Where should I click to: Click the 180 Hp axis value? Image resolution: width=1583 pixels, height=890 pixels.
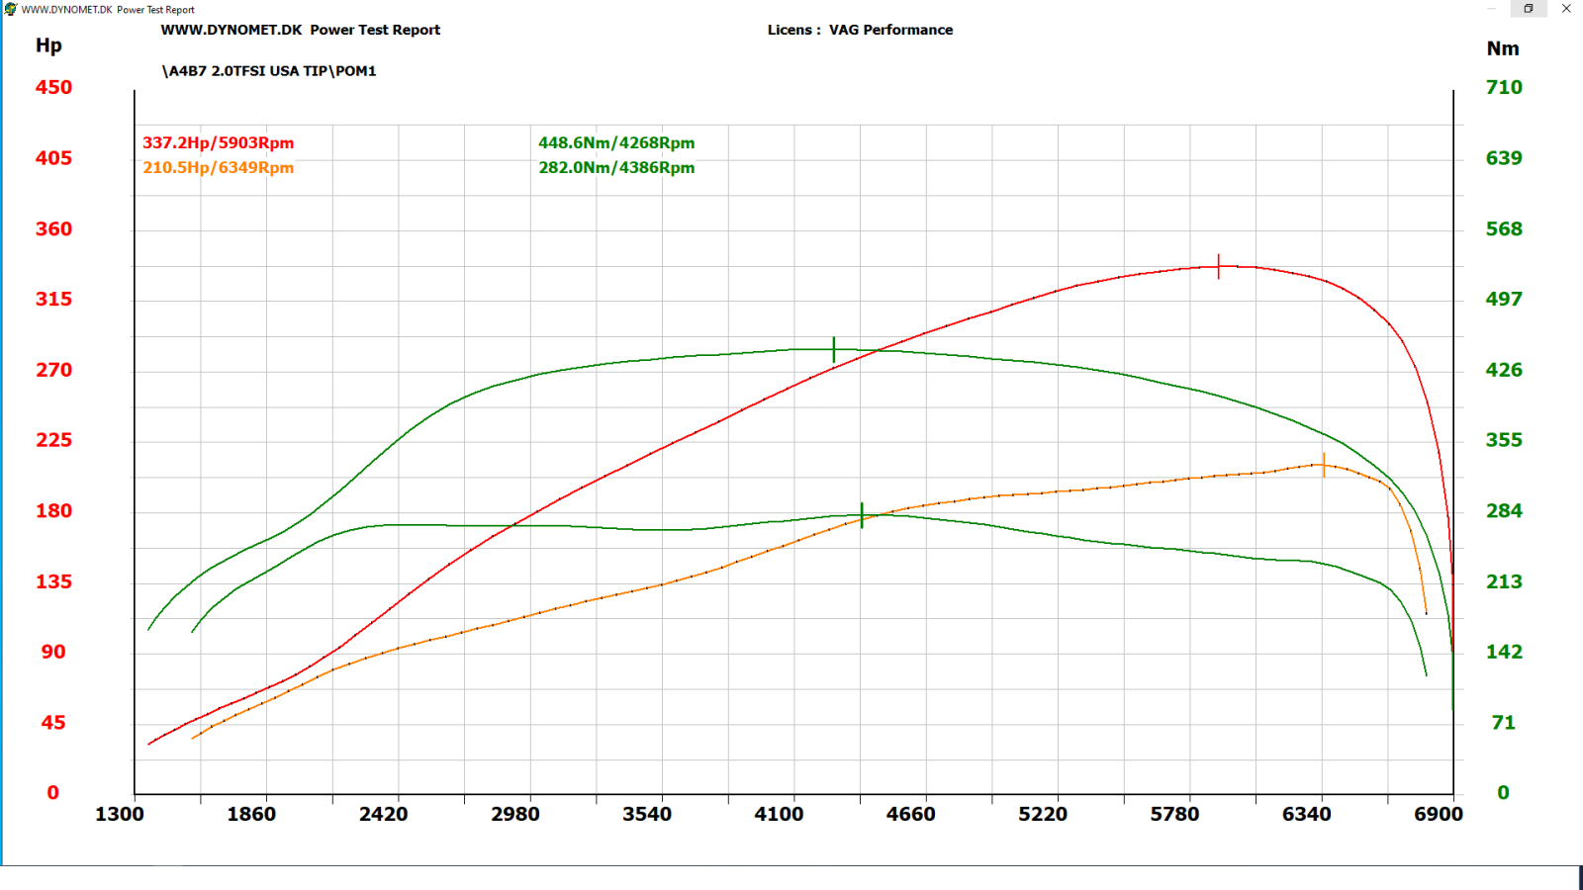tap(53, 511)
